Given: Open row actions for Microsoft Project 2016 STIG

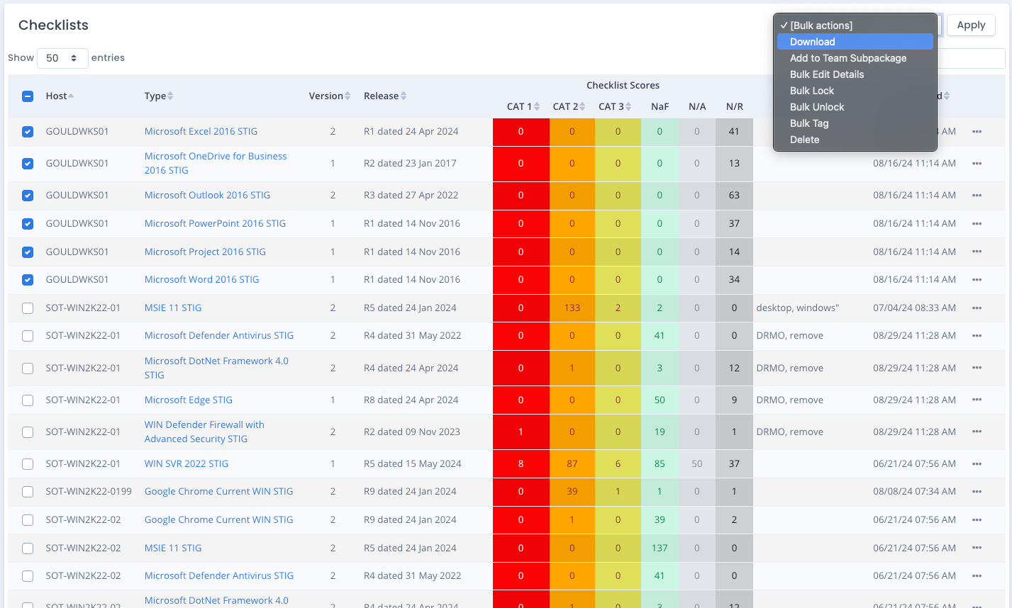Looking at the screenshot, I should tap(977, 252).
